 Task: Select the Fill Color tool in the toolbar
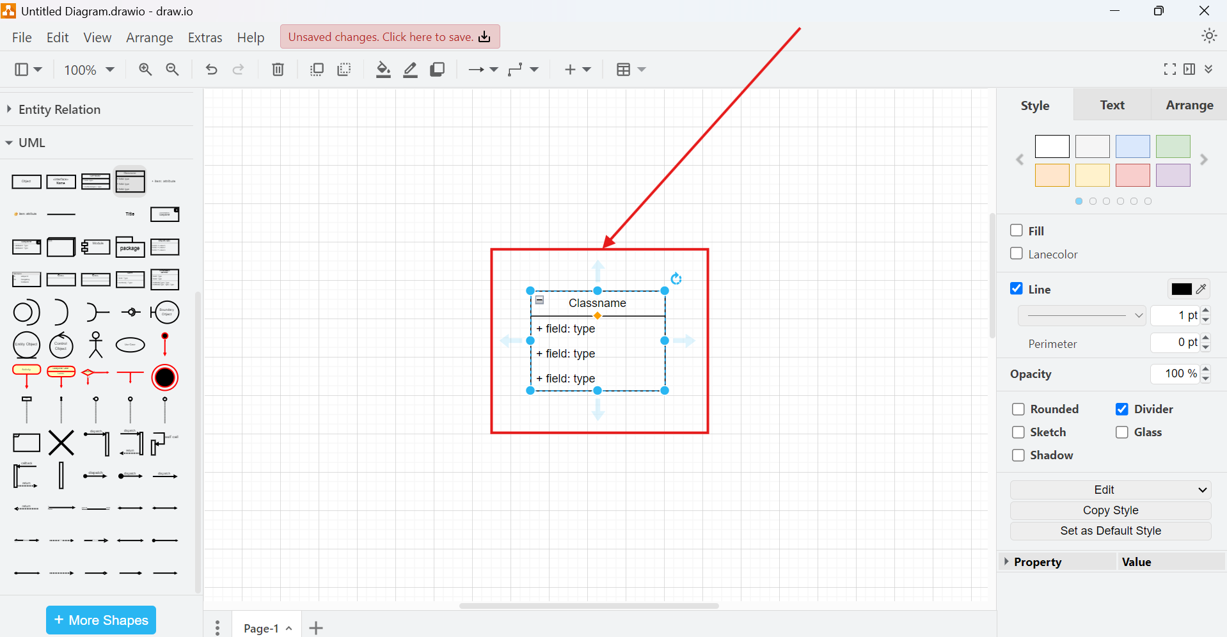[382, 69]
